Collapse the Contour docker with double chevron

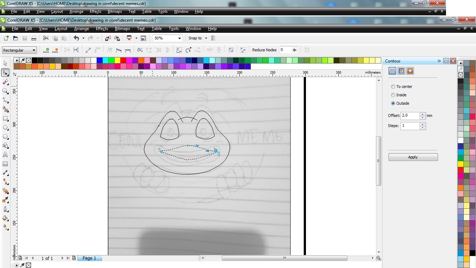coord(439,61)
